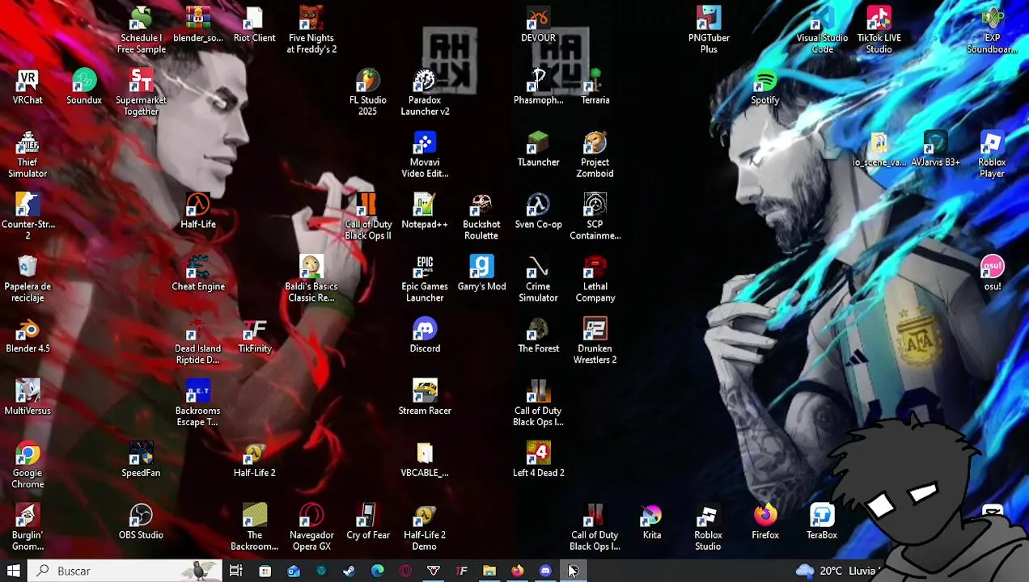
Task: Launch Blender 4.5 shortcut
Action: [28, 335]
